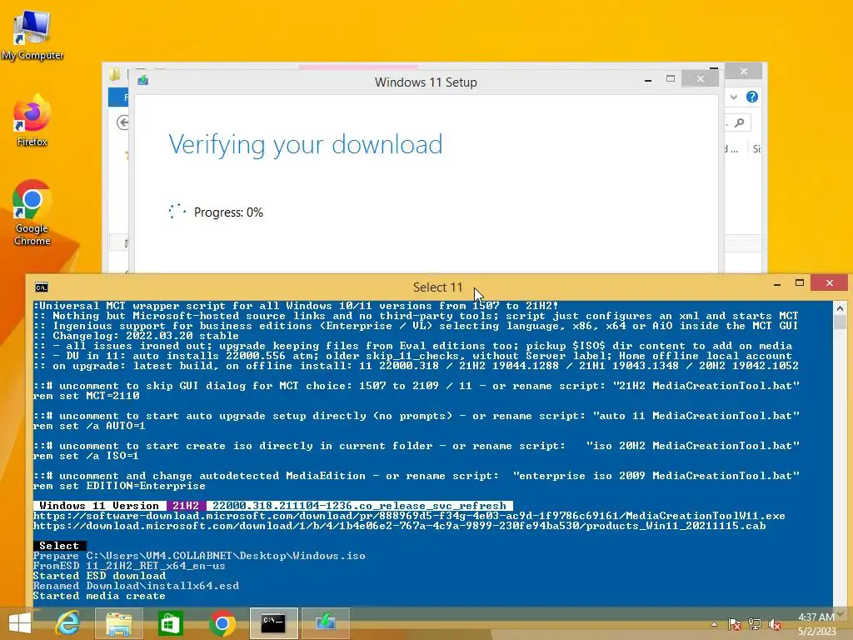The width and height of the screenshot is (853, 640).
Task: Launch Firefox from the desktop shortcut
Action: coord(32,120)
